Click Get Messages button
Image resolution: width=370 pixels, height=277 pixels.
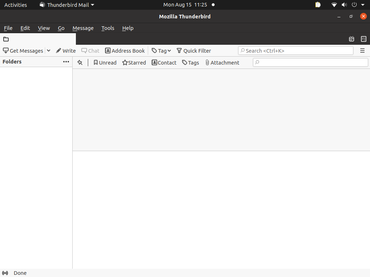pyautogui.click(x=23, y=50)
